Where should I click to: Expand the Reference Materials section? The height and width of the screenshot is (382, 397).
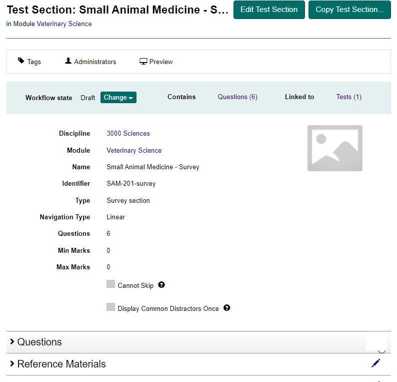point(61,364)
